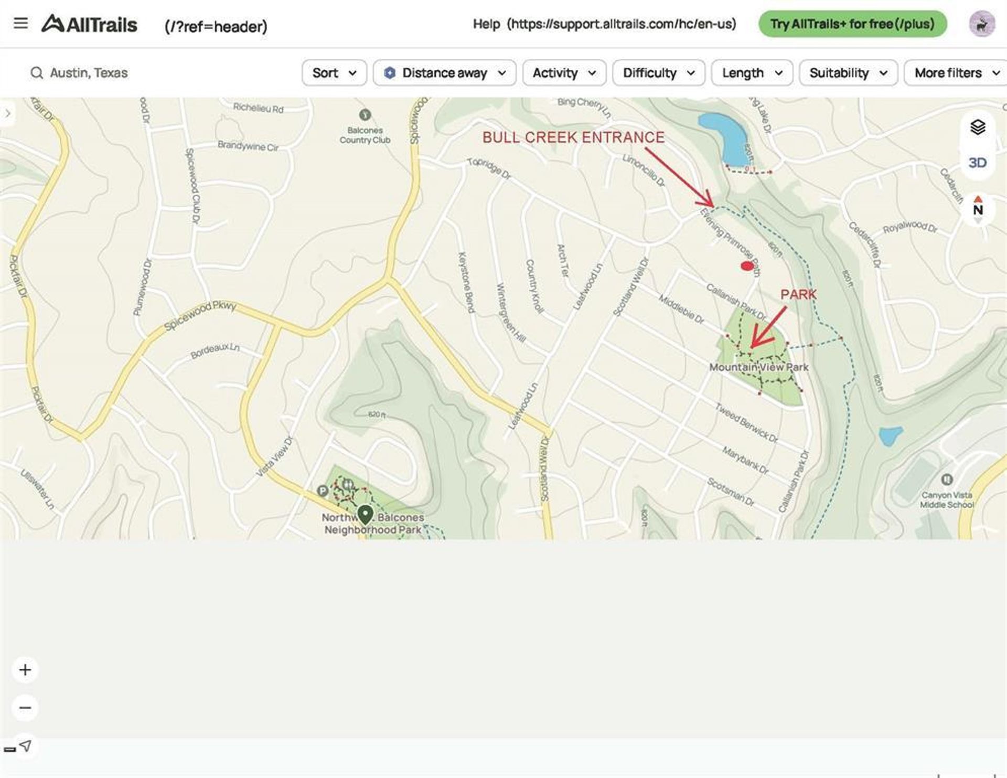Click the Balcones Country Club label
The width and height of the screenshot is (1007, 778).
[x=365, y=135]
